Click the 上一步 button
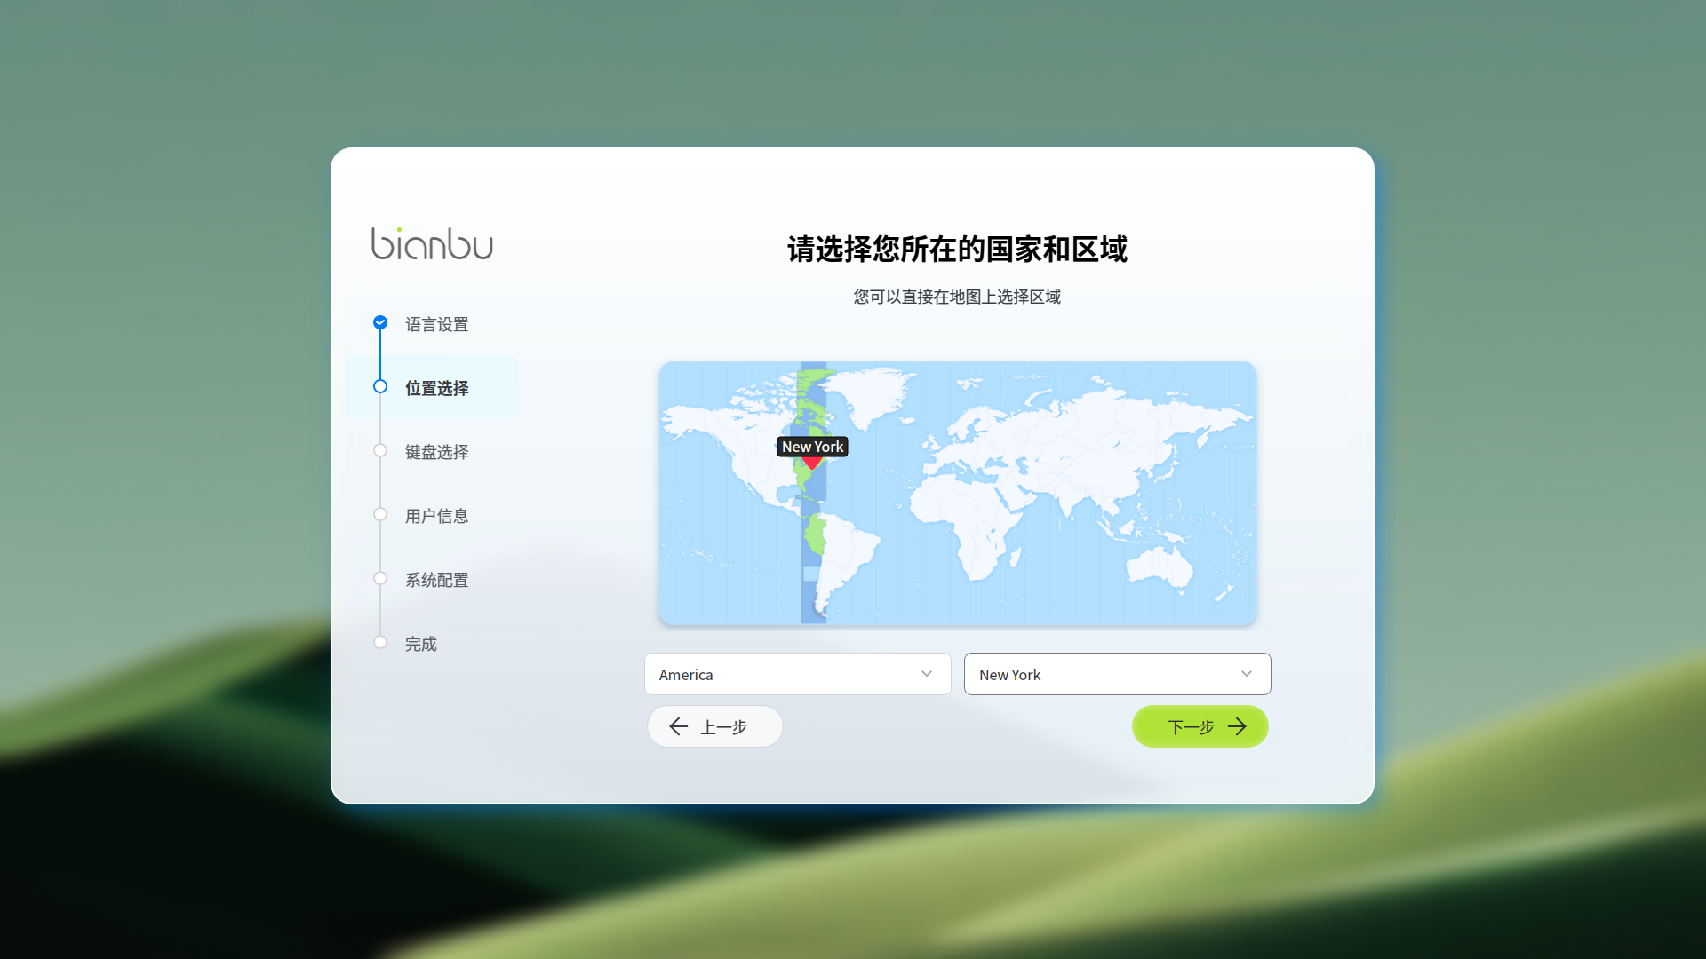 714,726
